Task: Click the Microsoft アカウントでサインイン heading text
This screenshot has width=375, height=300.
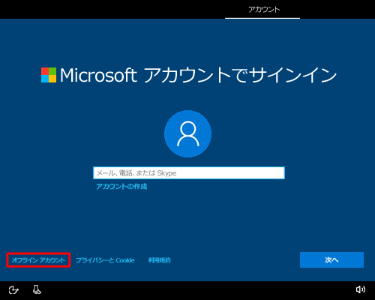Action: tap(198, 75)
